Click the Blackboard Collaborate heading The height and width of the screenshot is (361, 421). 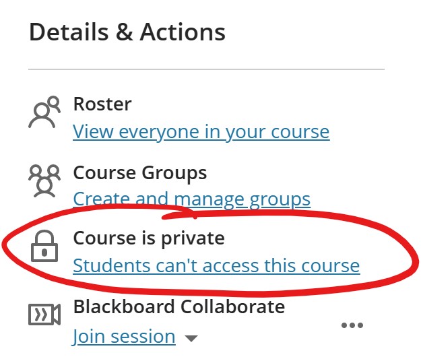click(x=179, y=306)
